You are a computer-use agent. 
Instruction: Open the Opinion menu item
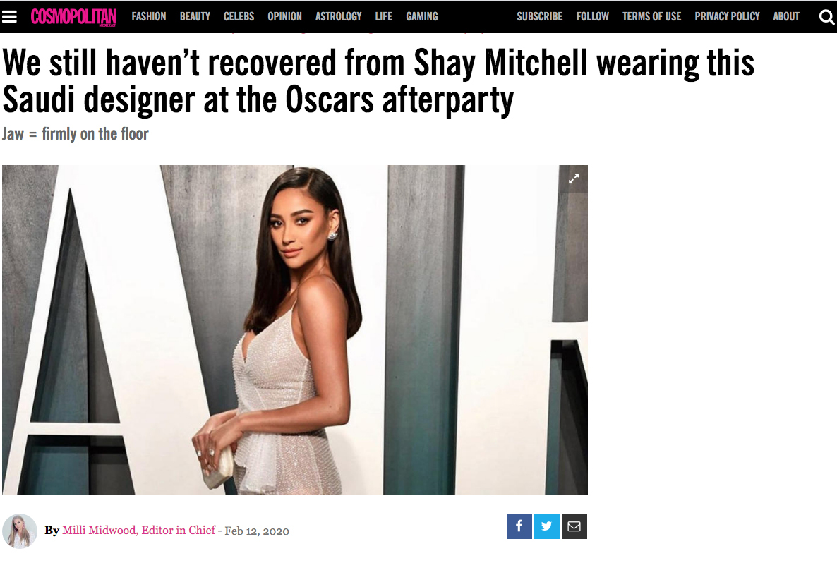tap(284, 16)
